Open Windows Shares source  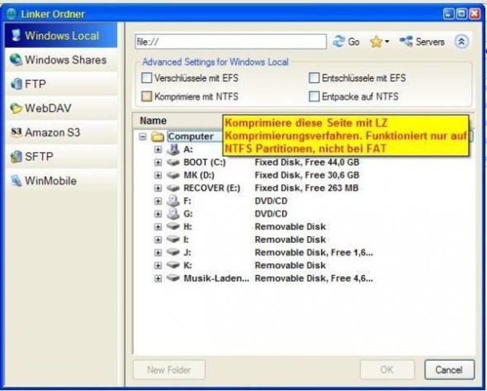coord(61,59)
